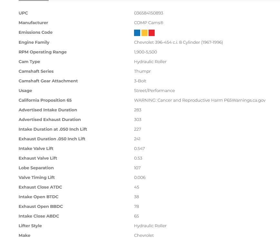Click the Intake Valve Lift value 0.547
Screen dimensions: 280x242
139,149
